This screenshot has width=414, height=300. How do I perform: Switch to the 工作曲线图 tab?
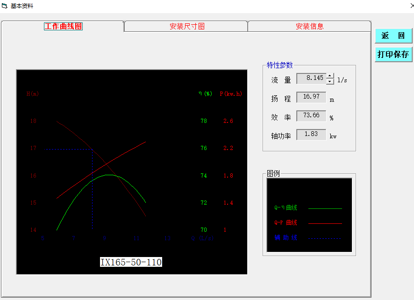click(x=64, y=27)
